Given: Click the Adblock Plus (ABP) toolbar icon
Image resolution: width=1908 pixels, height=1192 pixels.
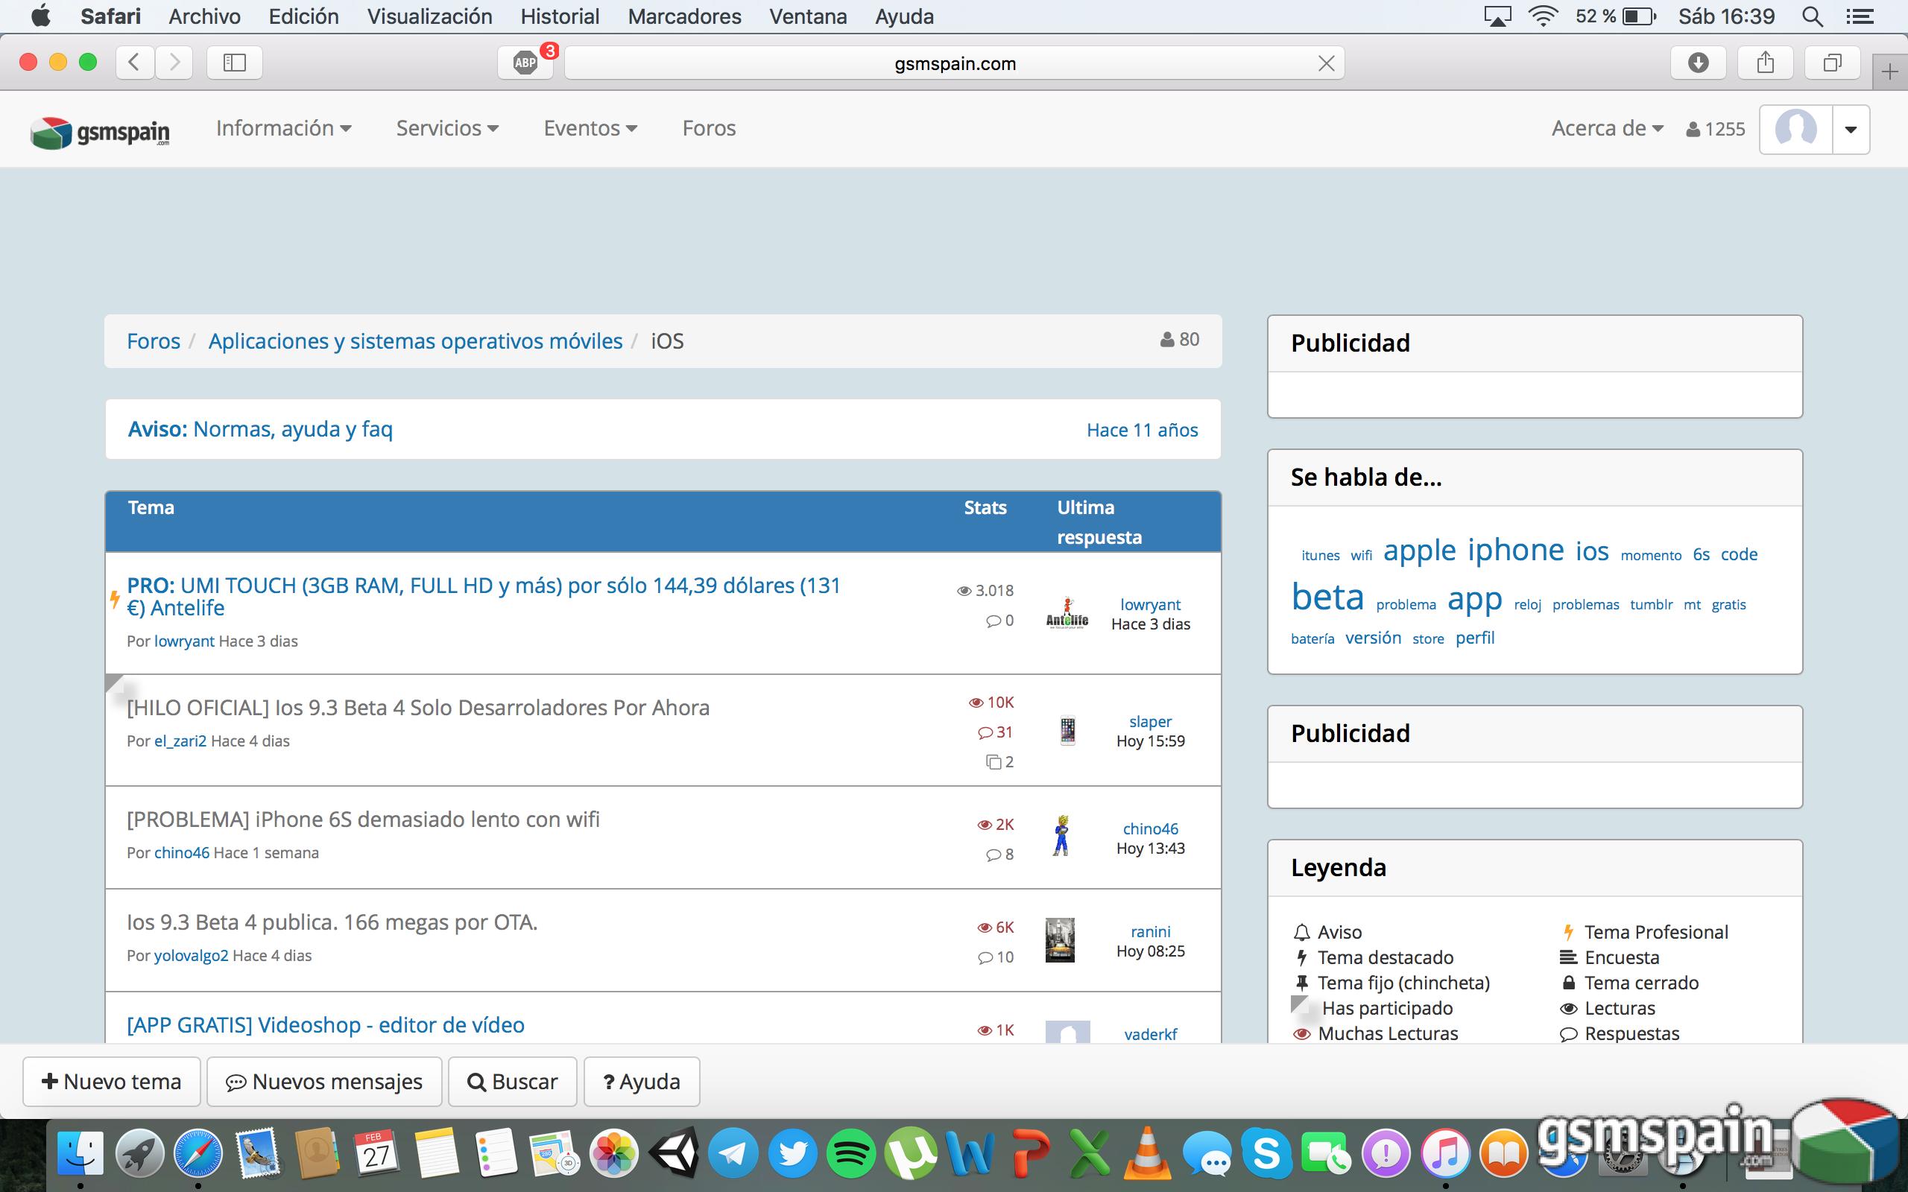Looking at the screenshot, I should (525, 63).
